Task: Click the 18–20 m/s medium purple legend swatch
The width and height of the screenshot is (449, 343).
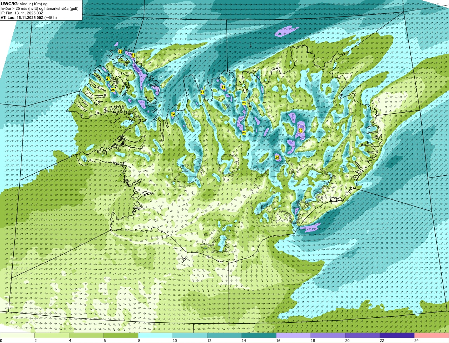Action: point(328,335)
